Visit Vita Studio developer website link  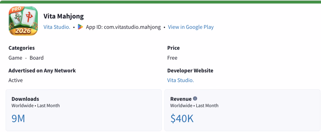coord(181,80)
